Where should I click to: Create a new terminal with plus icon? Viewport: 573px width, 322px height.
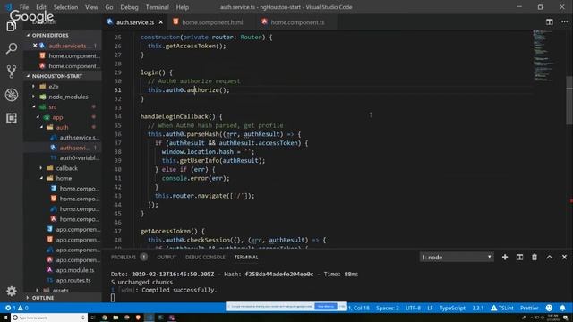(505, 257)
